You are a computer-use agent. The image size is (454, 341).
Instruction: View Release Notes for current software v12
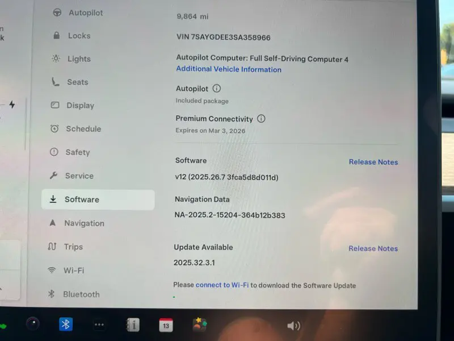[373, 162]
